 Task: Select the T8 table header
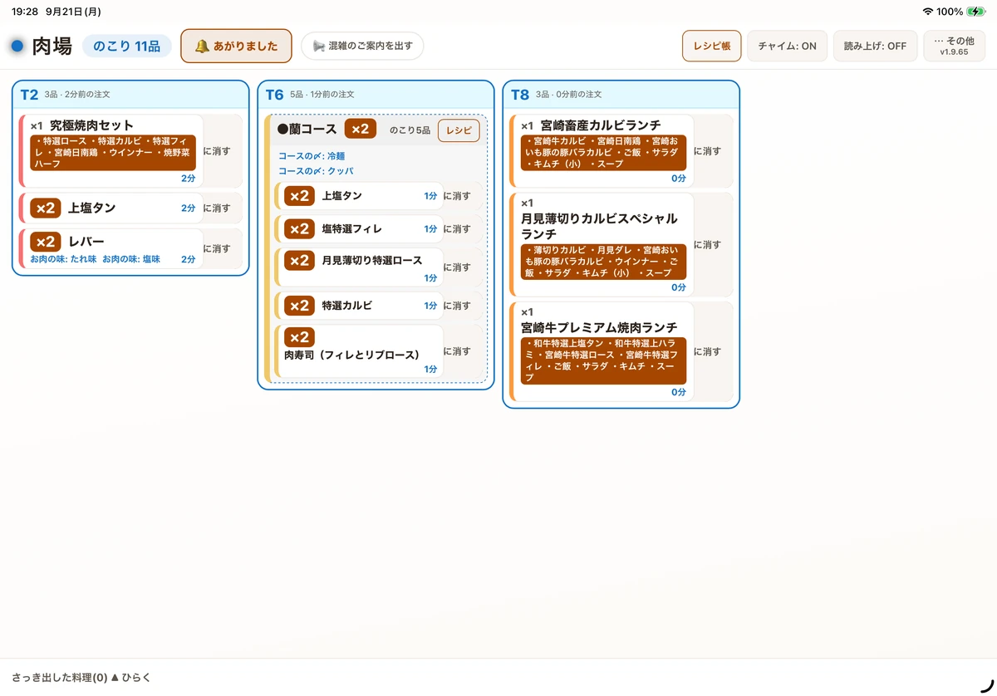click(x=621, y=95)
